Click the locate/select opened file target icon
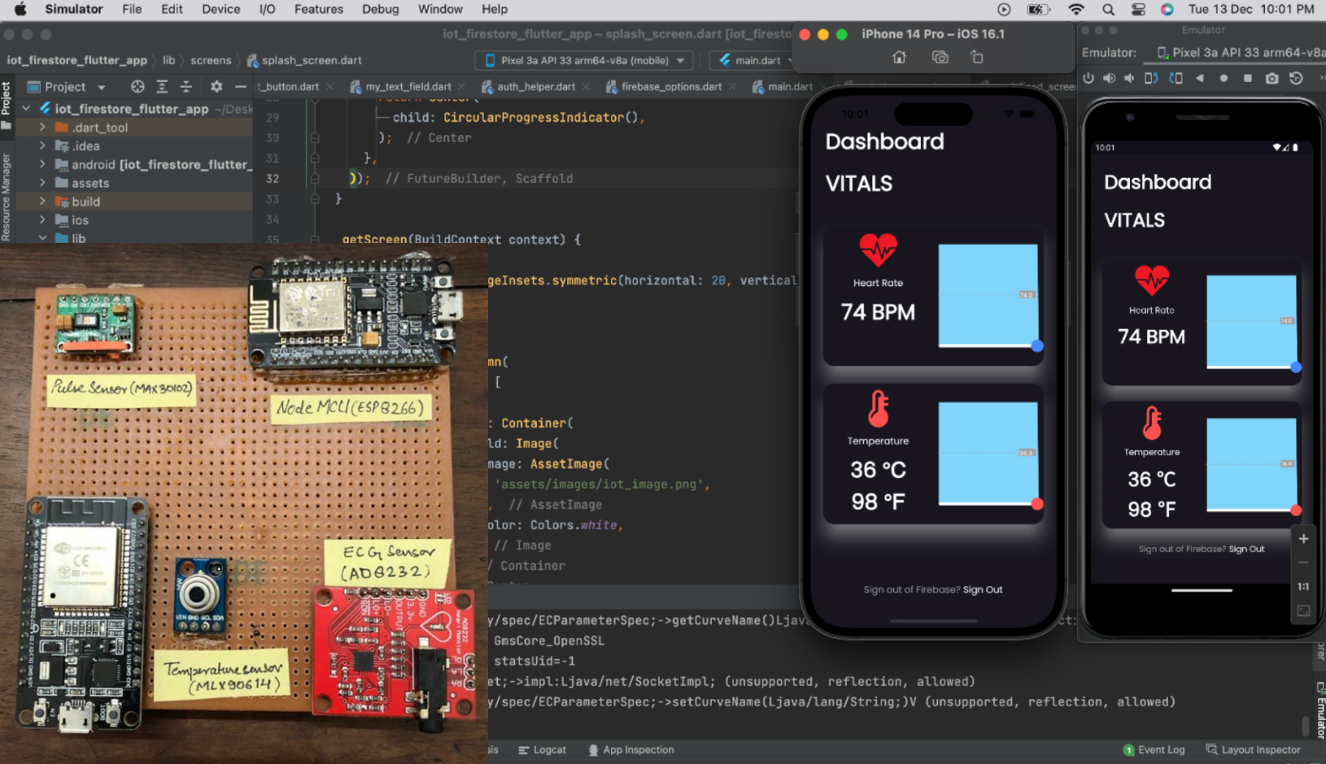 [137, 86]
